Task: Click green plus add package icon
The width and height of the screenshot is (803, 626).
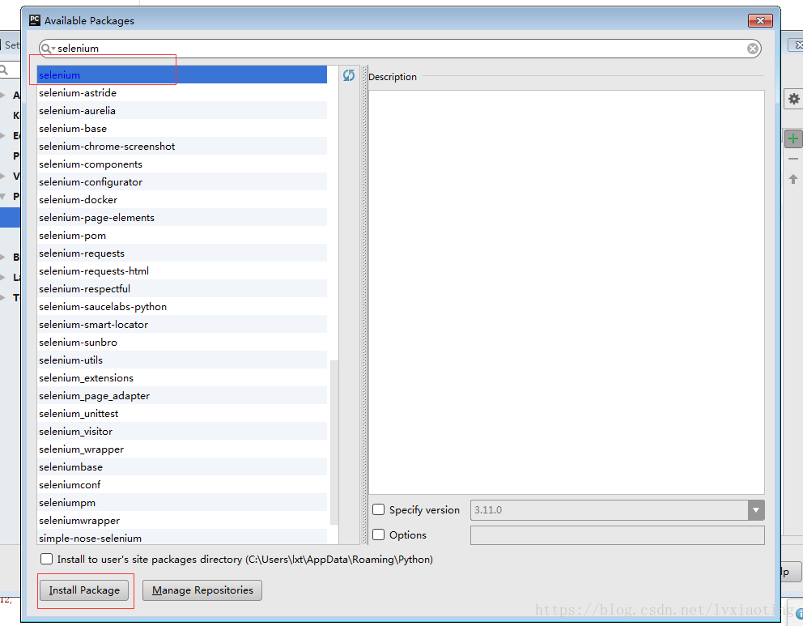Action: pyautogui.click(x=793, y=138)
